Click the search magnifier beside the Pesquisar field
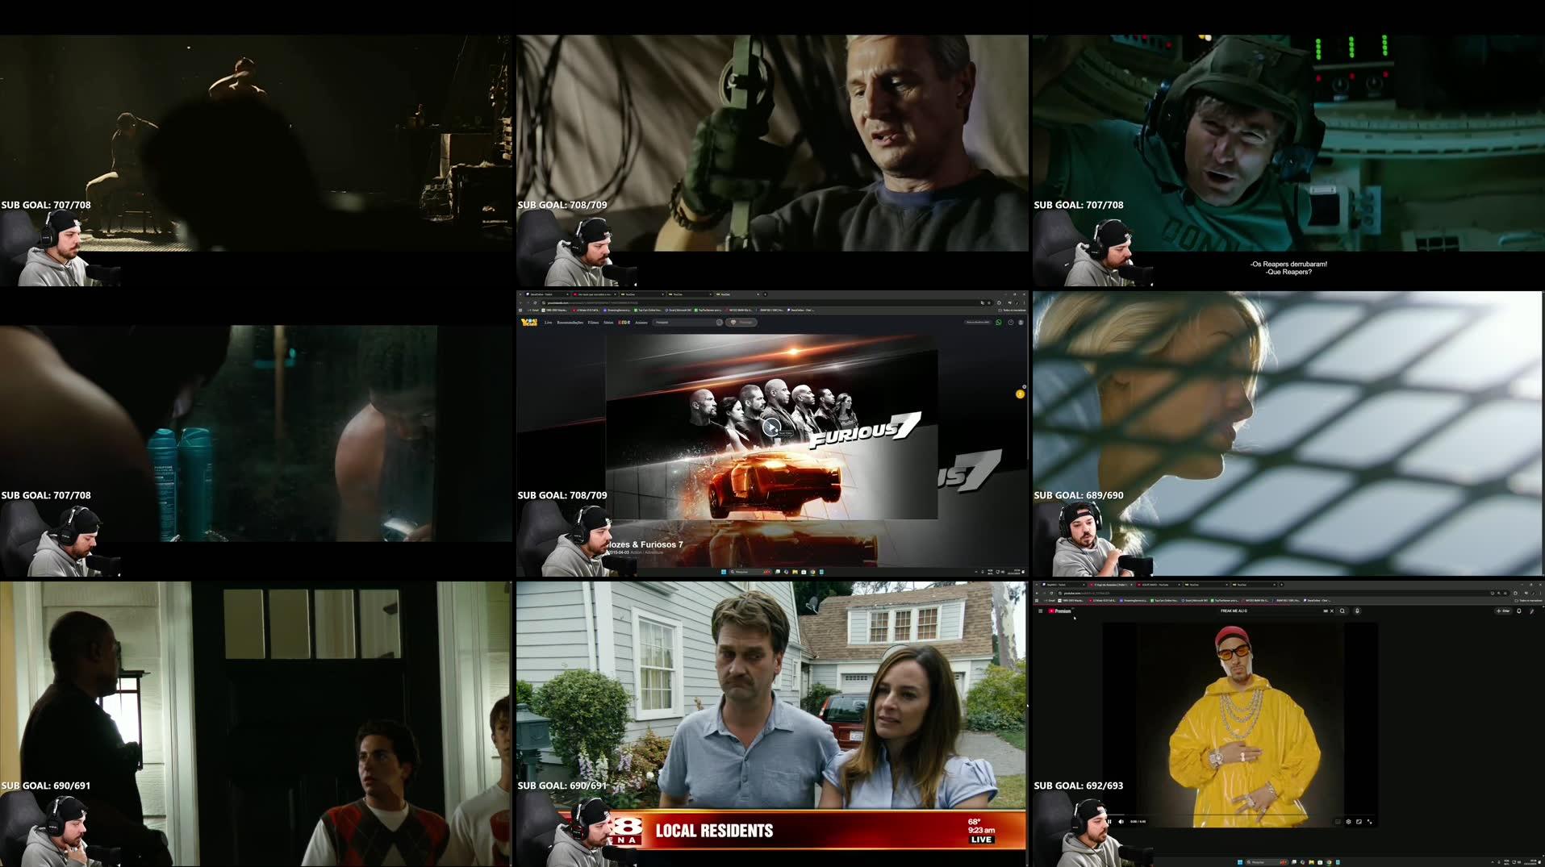This screenshot has height=867, width=1545. tap(720, 323)
